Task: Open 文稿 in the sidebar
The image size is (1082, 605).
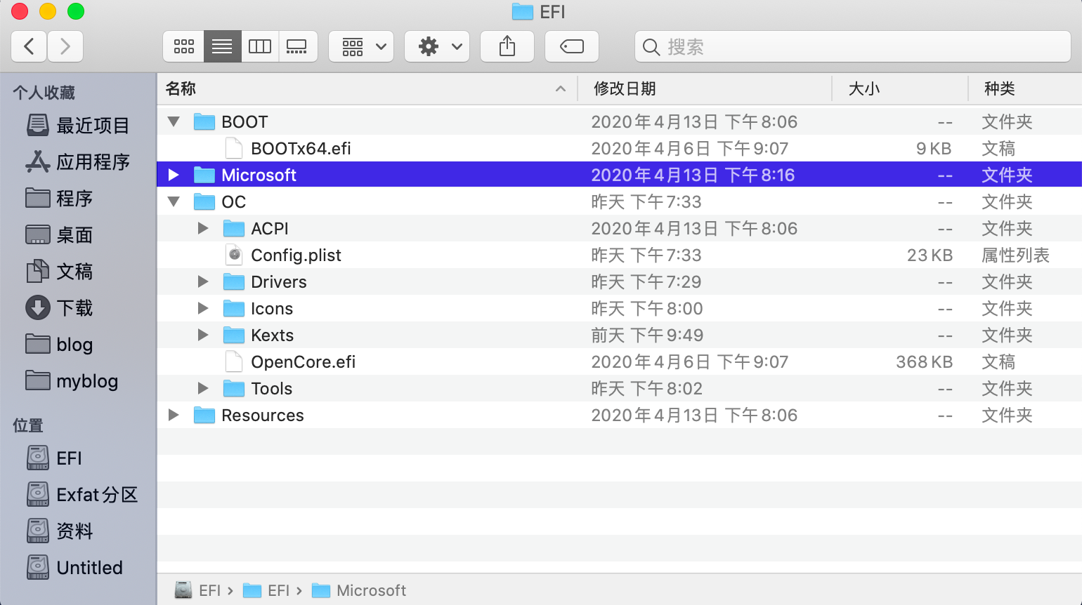Action: pos(60,272)
